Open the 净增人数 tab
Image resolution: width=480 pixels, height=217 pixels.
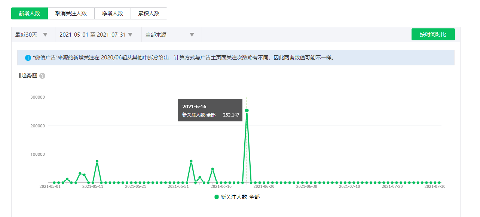tap(112, 13)
